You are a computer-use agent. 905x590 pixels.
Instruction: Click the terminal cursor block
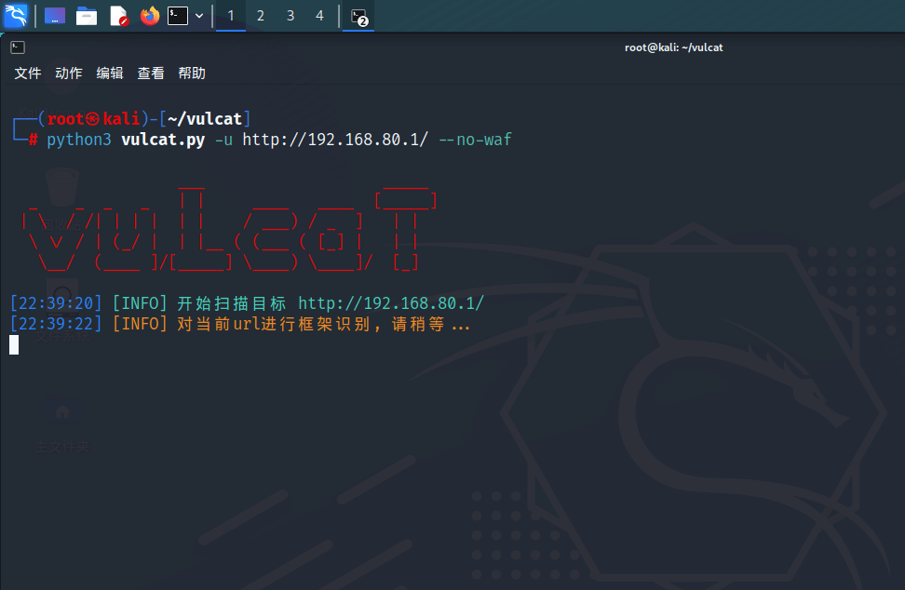pyautogui.click(x=14, y=345)
